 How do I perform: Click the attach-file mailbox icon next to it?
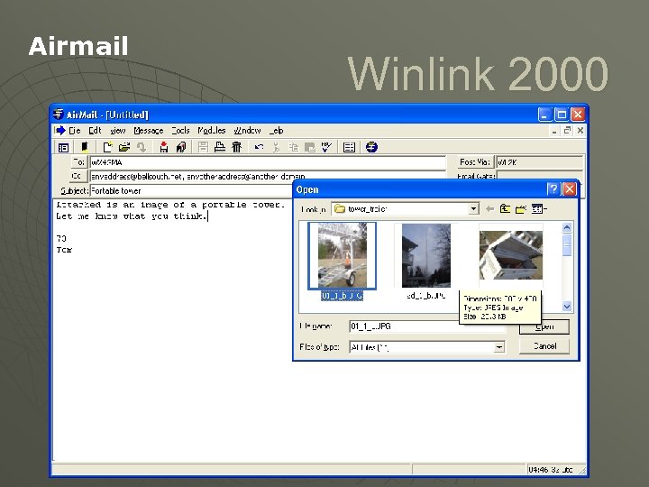pyautogui.click(x=181, y=147)
